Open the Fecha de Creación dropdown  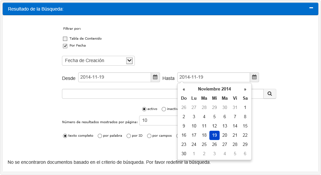point(98,61)
